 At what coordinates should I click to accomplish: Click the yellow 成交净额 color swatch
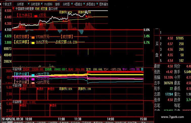33,43
